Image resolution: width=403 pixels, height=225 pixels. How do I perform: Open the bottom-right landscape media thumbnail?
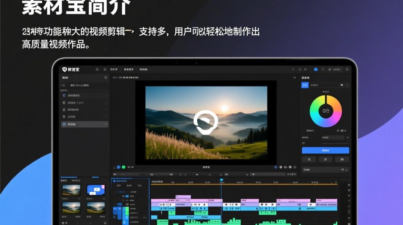(96, 208)
